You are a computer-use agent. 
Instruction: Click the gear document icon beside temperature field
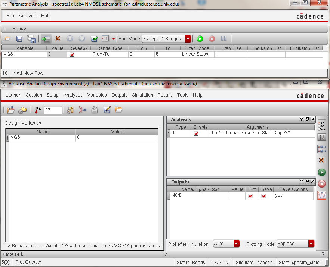click(x=70, y=110)
